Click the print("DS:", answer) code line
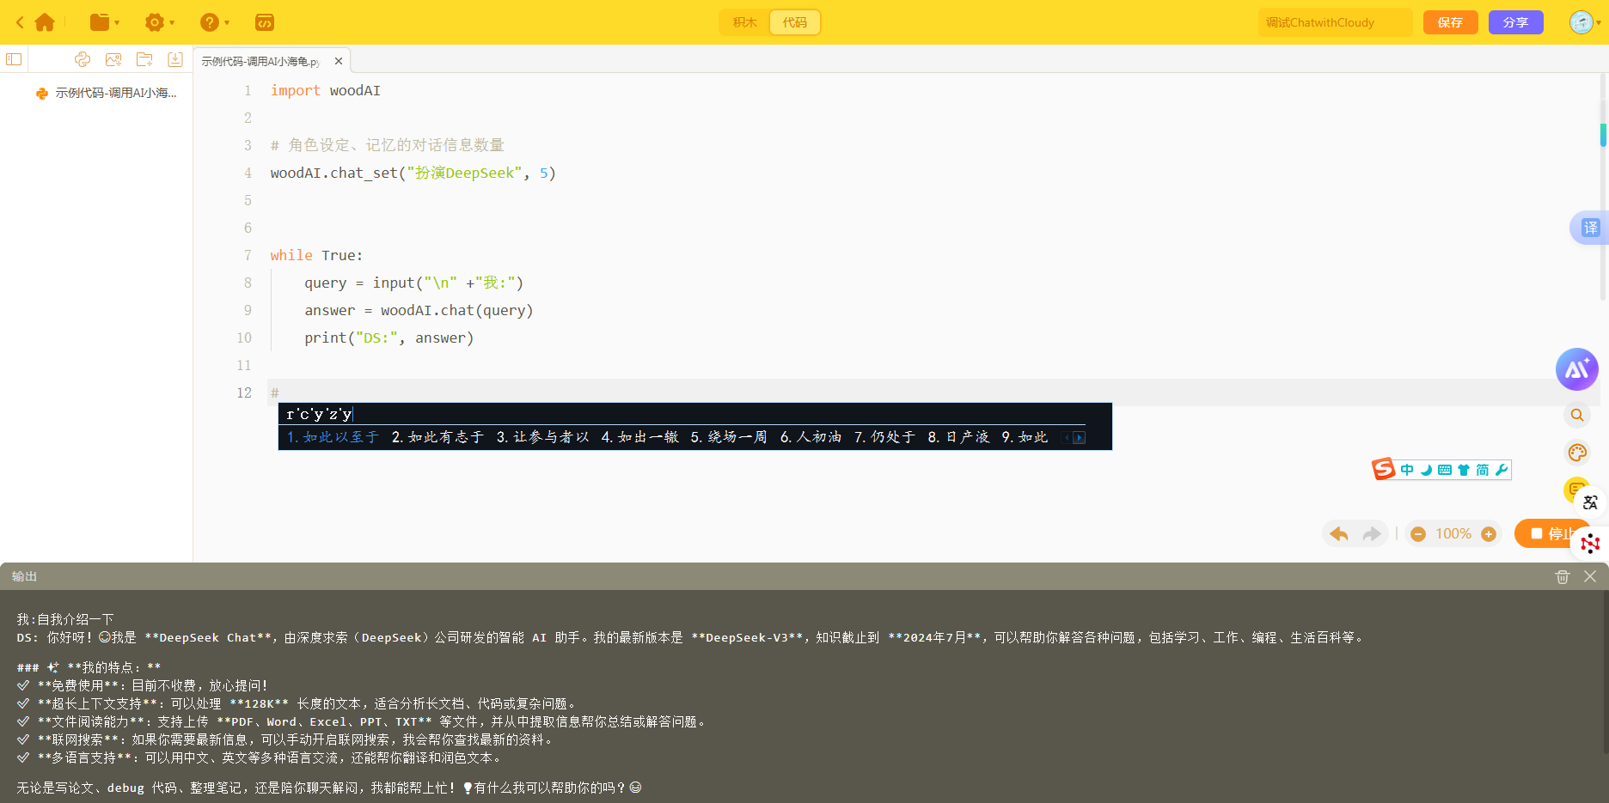Viewport: 1609px width, 803px height. pyautogui.click(x=388, y=338)
